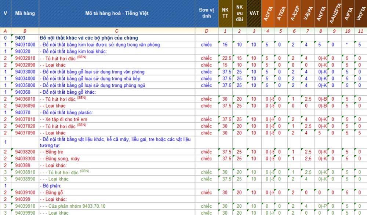Click the NK TT value 22.5
This screenshot has height=215, width=367.
pos(225,58)
